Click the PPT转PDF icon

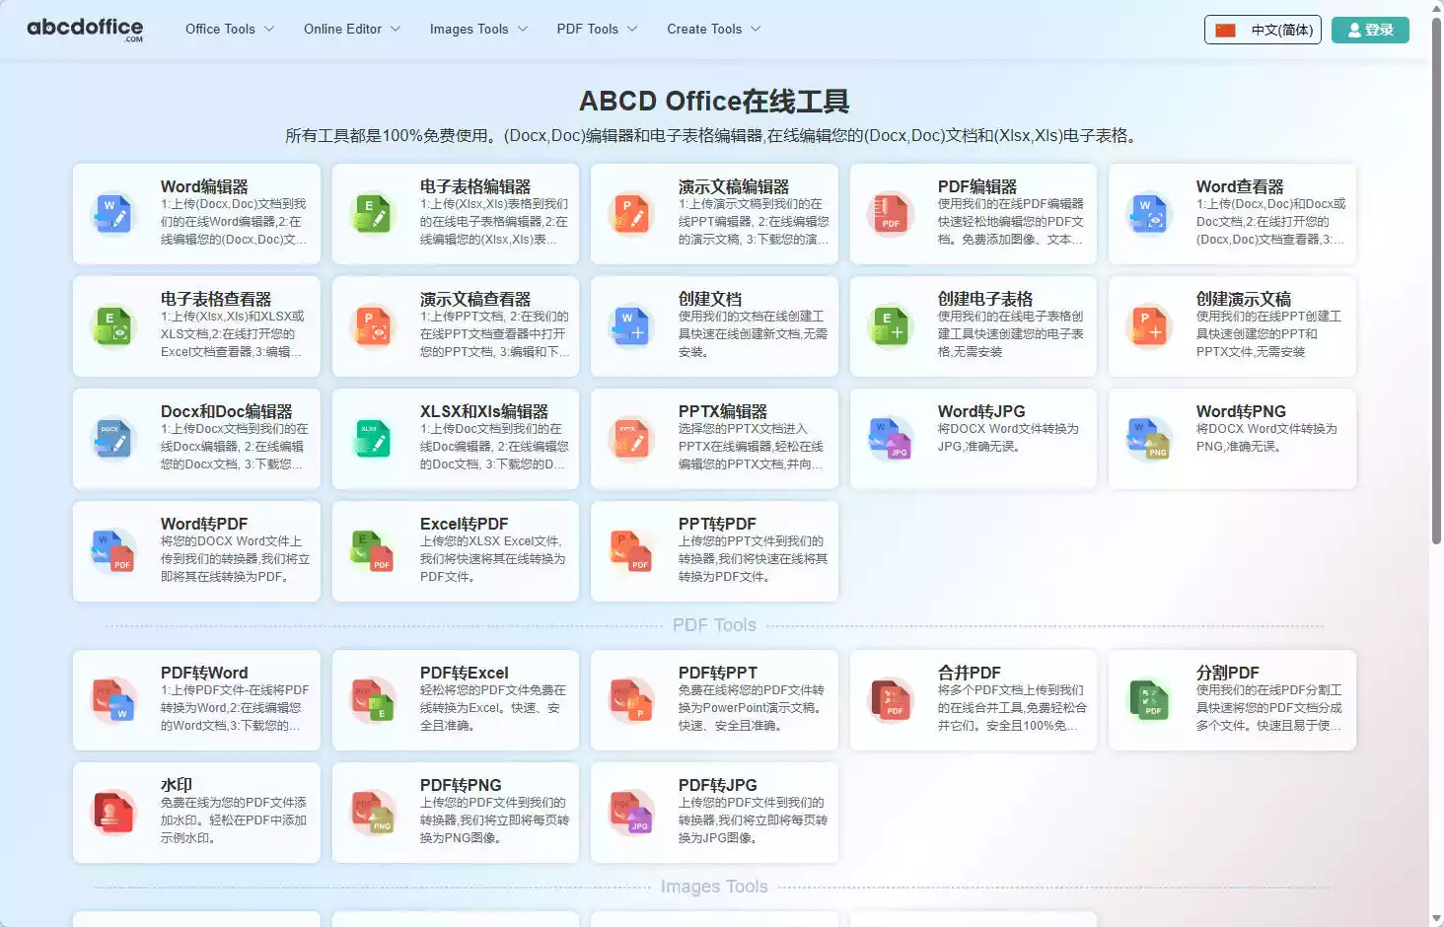click(631, 551)
